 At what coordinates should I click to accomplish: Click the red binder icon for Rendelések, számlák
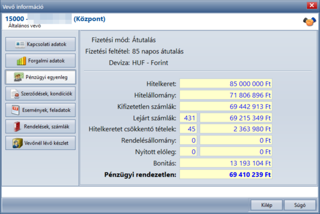point(17,127)
